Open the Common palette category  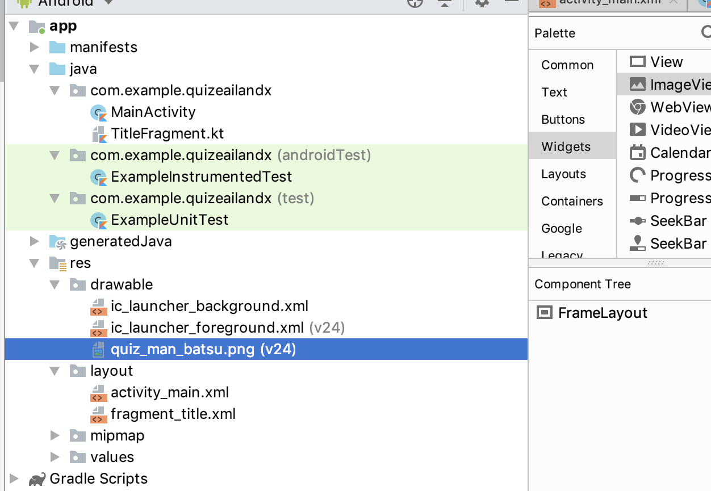pyautogui.click(x=567, y=65)
